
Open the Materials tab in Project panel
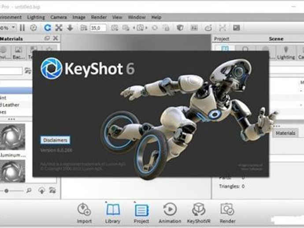(x=285, y=133)
